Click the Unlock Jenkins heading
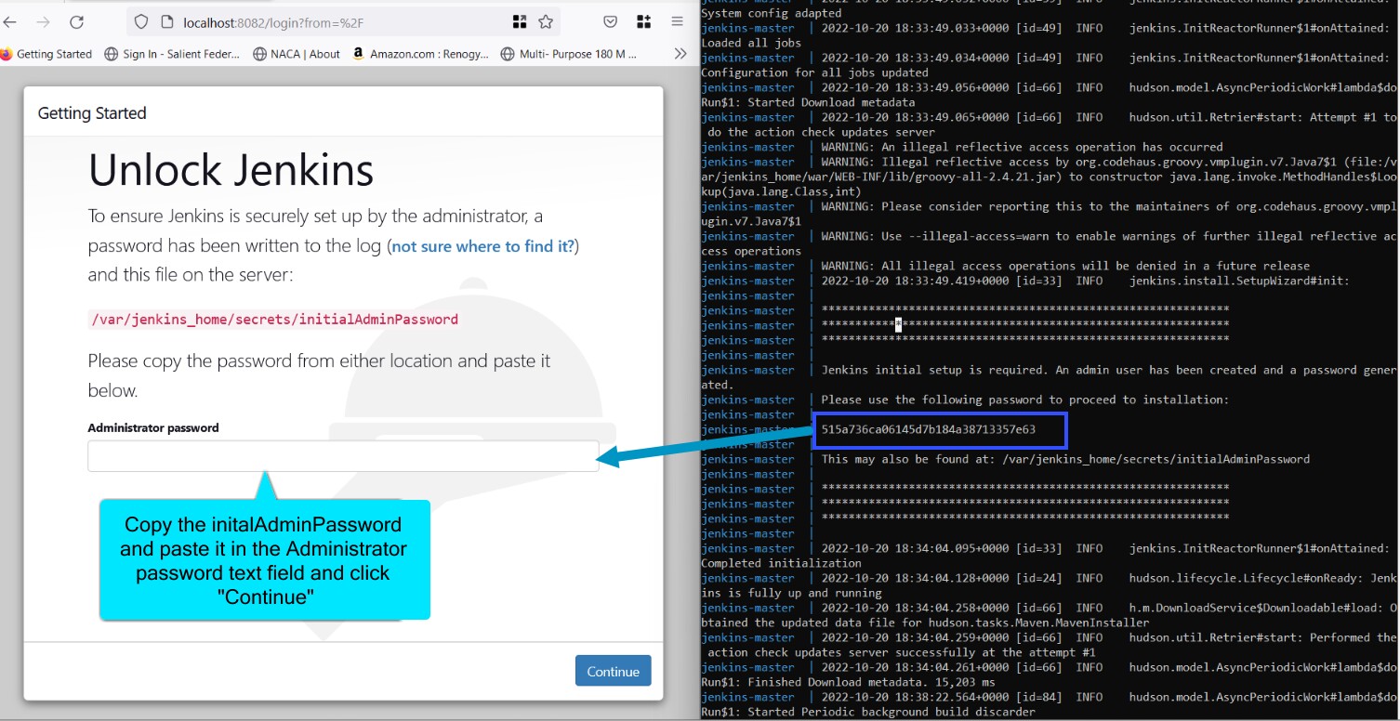 (x=231, y=170)
